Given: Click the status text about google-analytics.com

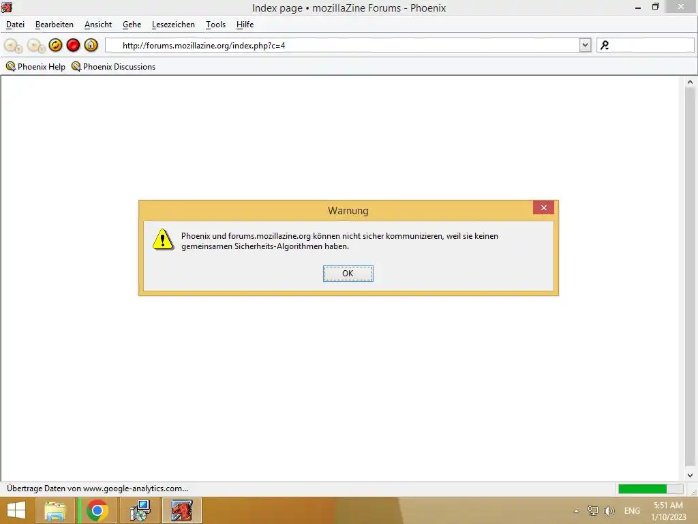Looking at the screenshot, I should point(97,489).
